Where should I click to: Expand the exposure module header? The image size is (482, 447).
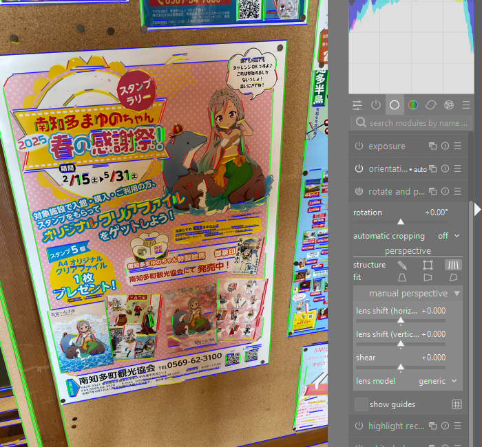point(387,146)
